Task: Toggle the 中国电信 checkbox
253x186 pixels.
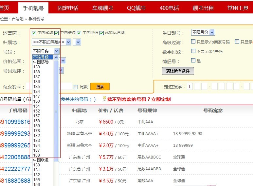Action: click(x=79, y=33)
